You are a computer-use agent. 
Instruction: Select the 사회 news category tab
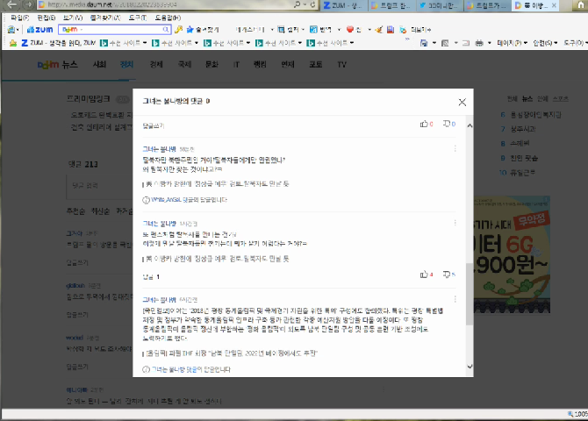pyautogui.click(x=99, y=65)
